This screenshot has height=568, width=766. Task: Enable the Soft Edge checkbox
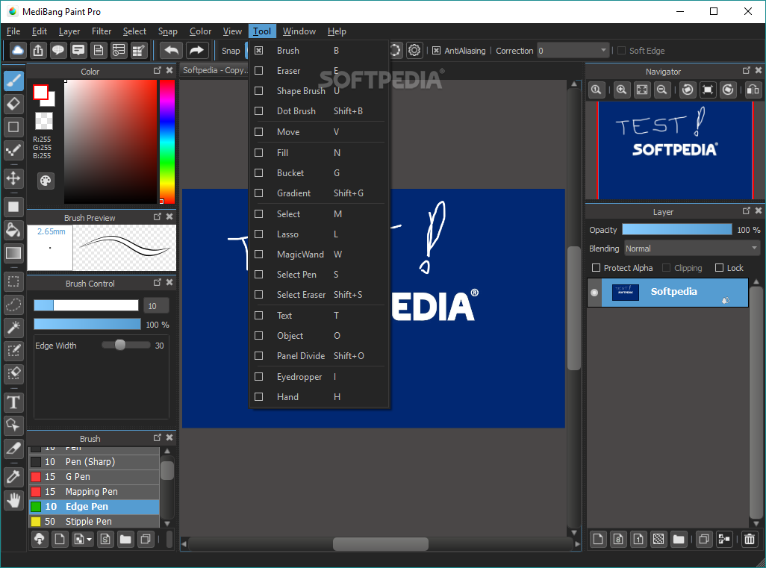tap(621, 51)
